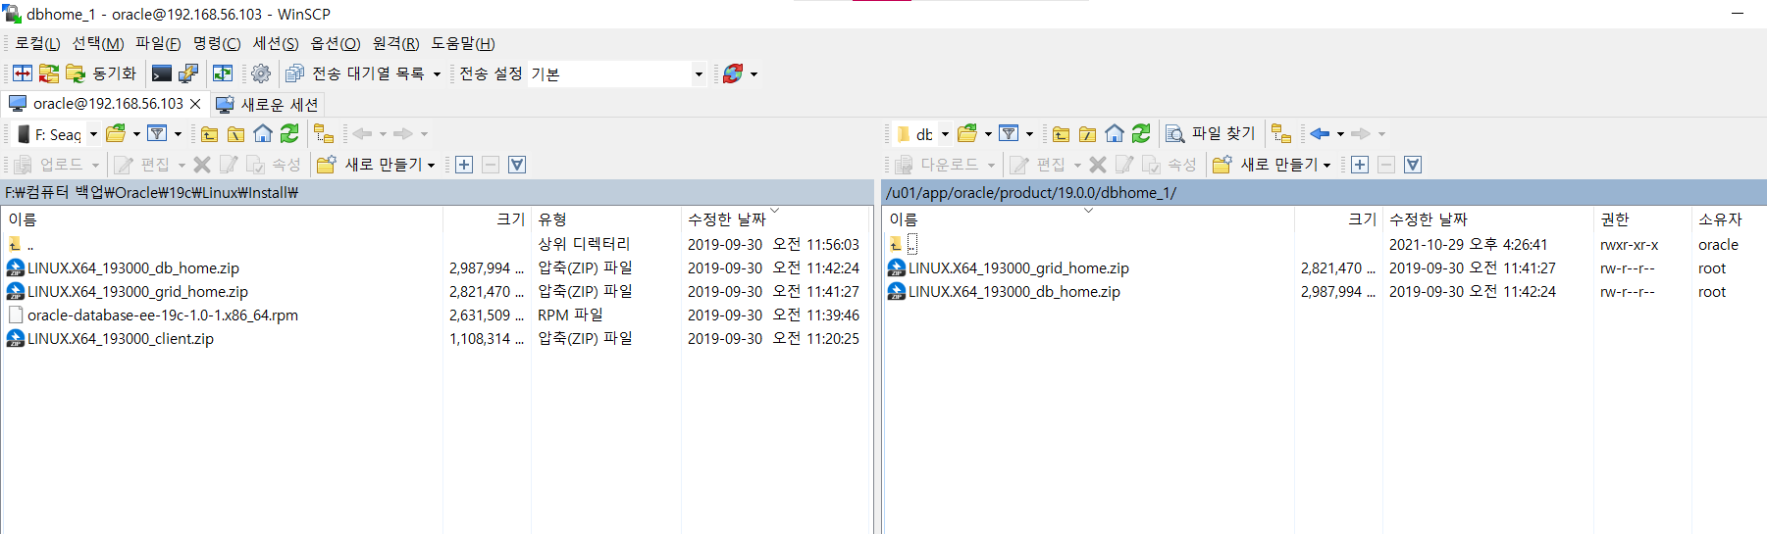
Task: Sort local panel by 유형 column
Action: click(605, 219)
